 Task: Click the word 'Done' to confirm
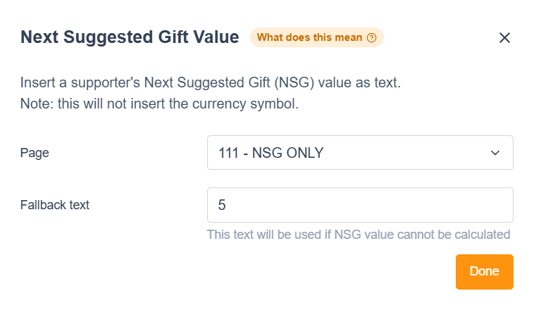point(484,271)
